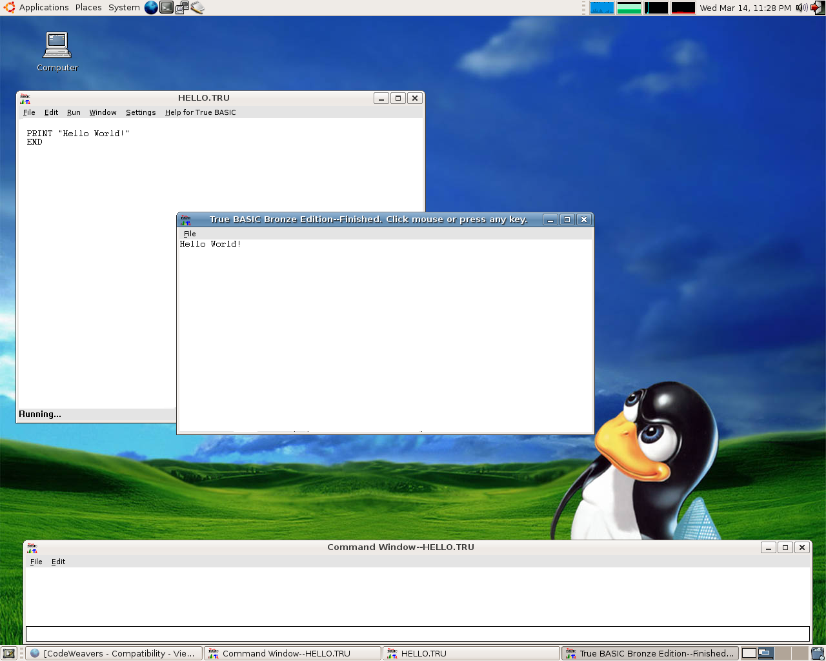Click the True BASIC icon in HELLO.TRU title bar
826x661 pixels.
[x=25, y=98]
